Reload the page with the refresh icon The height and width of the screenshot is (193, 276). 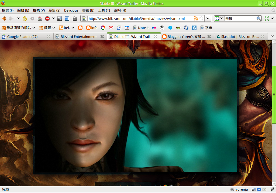(25, 19)
